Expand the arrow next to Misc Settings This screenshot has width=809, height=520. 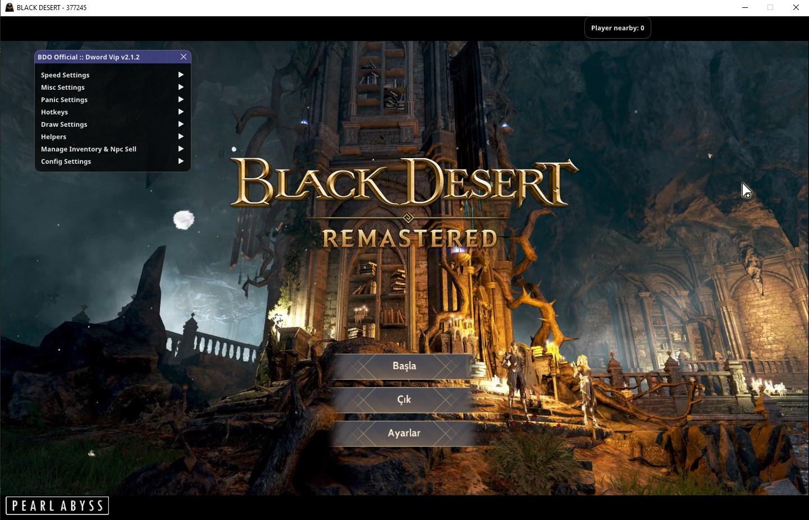pos(181,87)
